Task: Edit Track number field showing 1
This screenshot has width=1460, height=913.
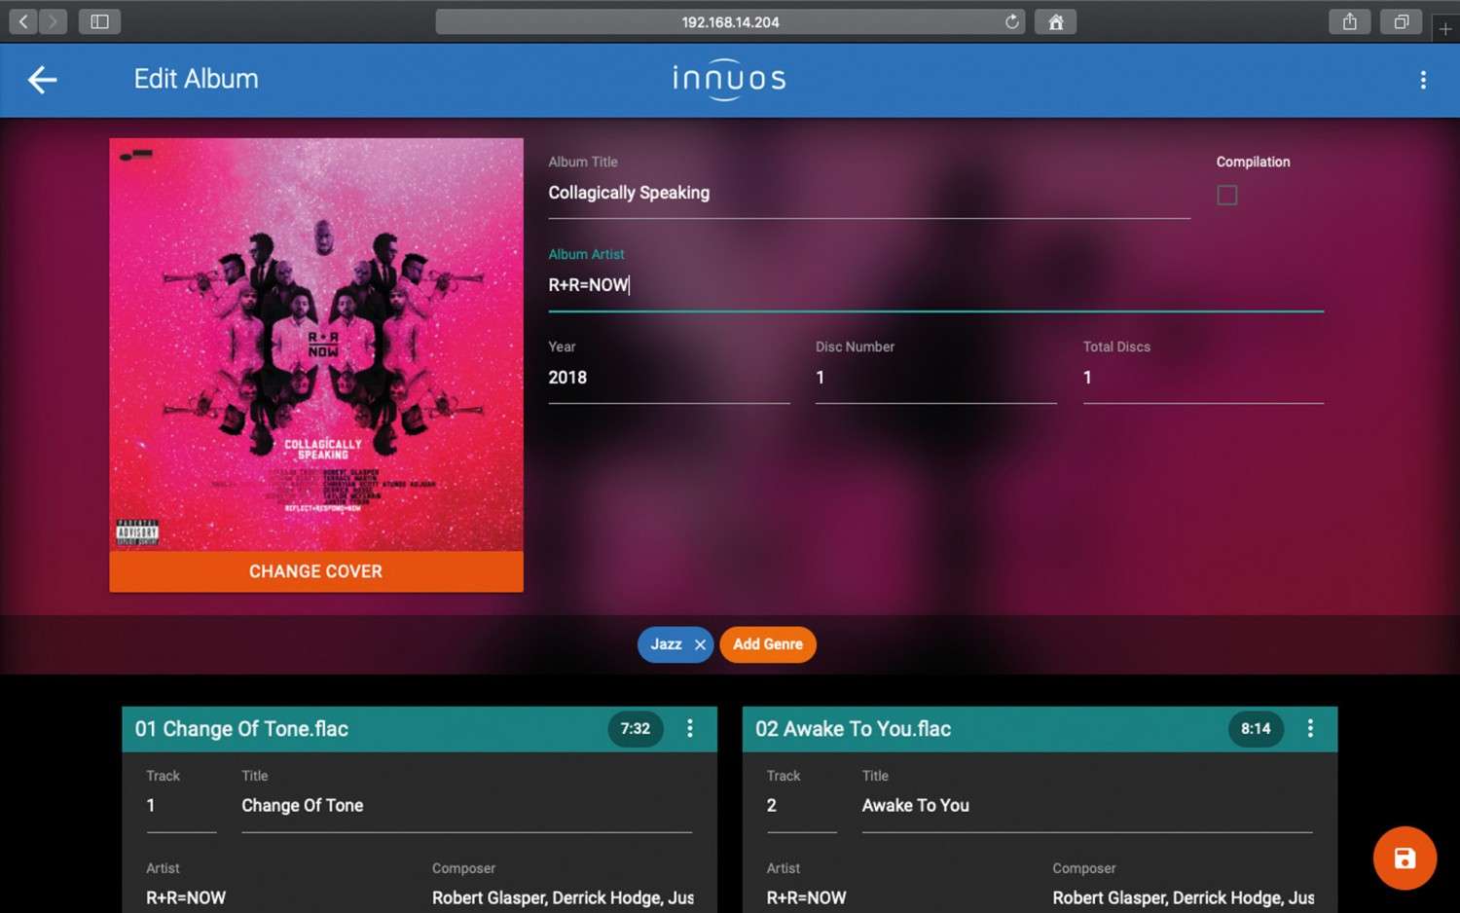Action: (x=181, y=806)
